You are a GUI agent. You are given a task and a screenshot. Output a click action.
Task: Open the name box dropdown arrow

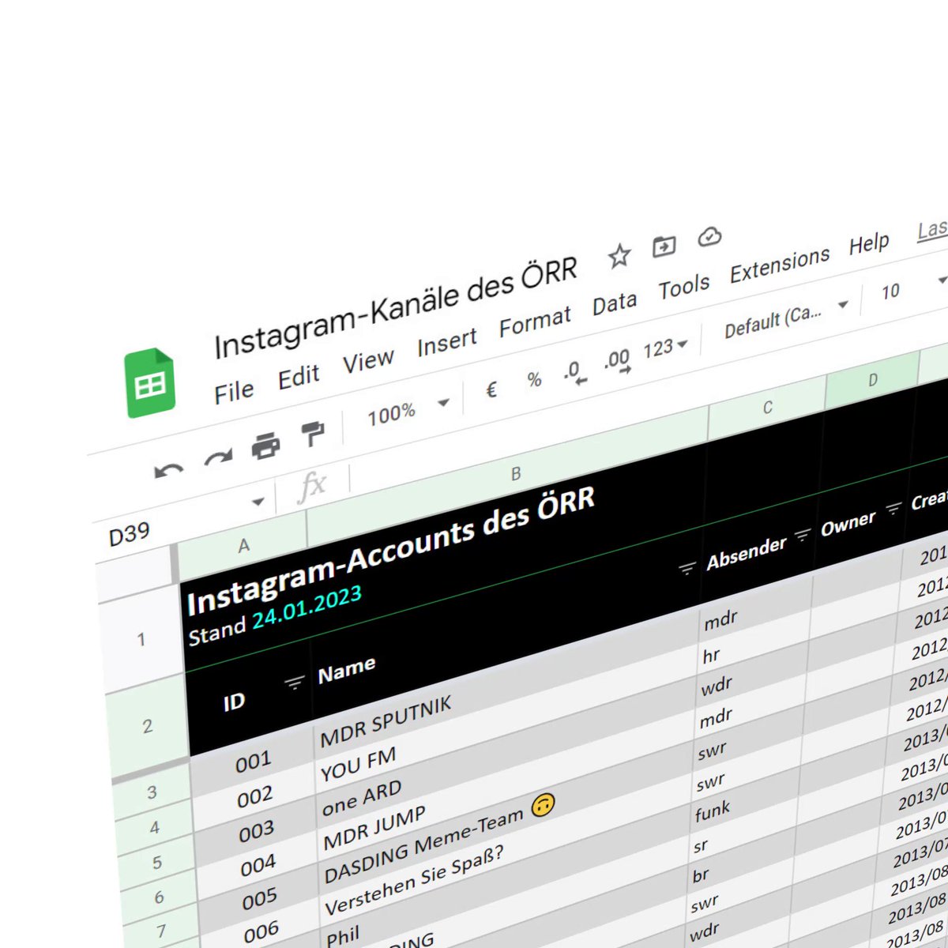tap(258, 502)
